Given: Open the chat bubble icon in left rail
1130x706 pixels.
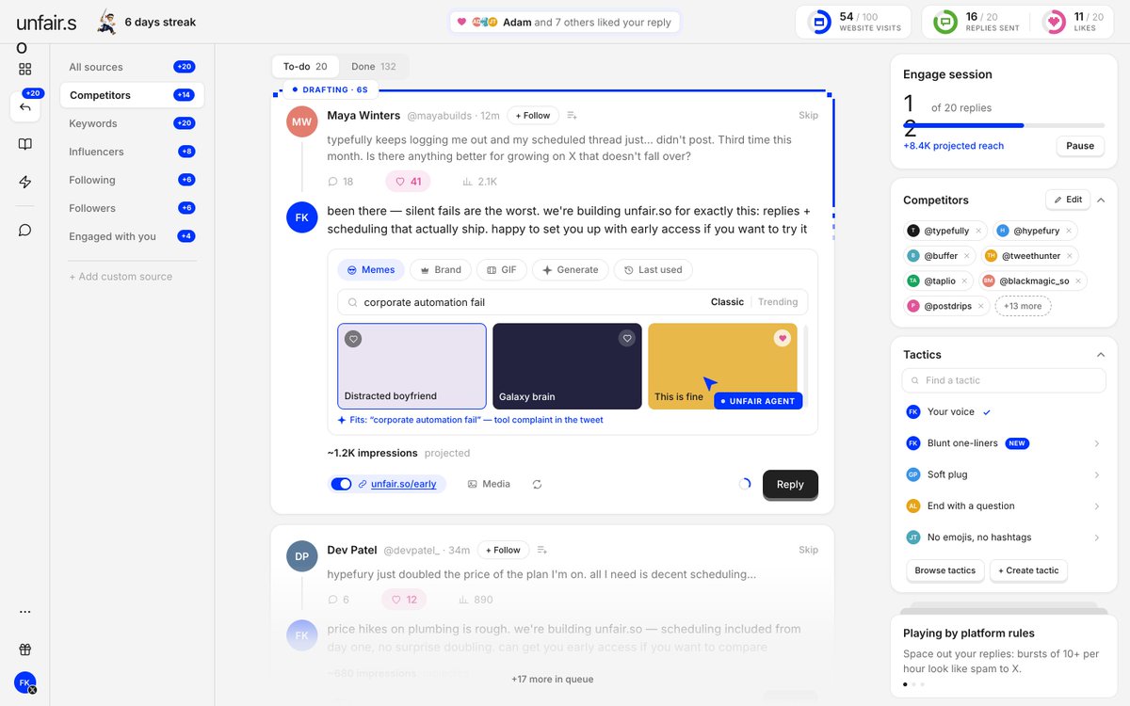Looking at the screenshot, I should (x=25, y=230).
